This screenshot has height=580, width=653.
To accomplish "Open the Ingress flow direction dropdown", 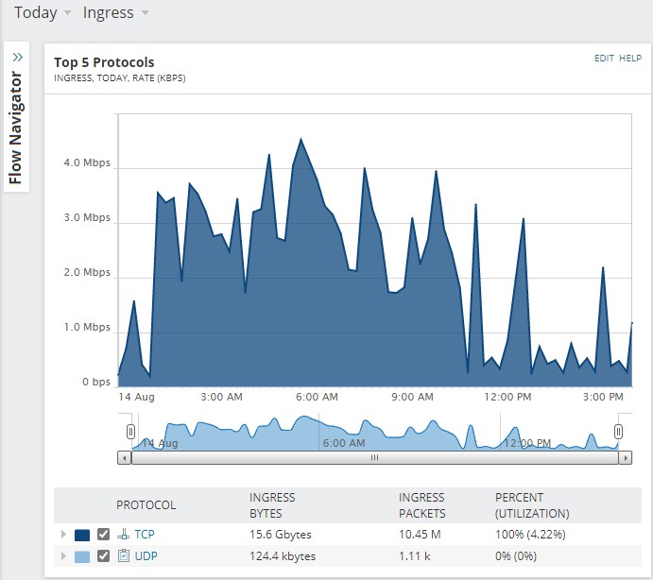I will (115, 12).
